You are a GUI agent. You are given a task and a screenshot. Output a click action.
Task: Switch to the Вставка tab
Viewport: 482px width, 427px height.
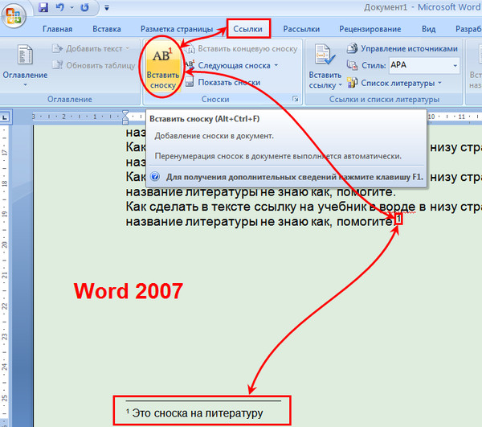(x=107, y=29)
